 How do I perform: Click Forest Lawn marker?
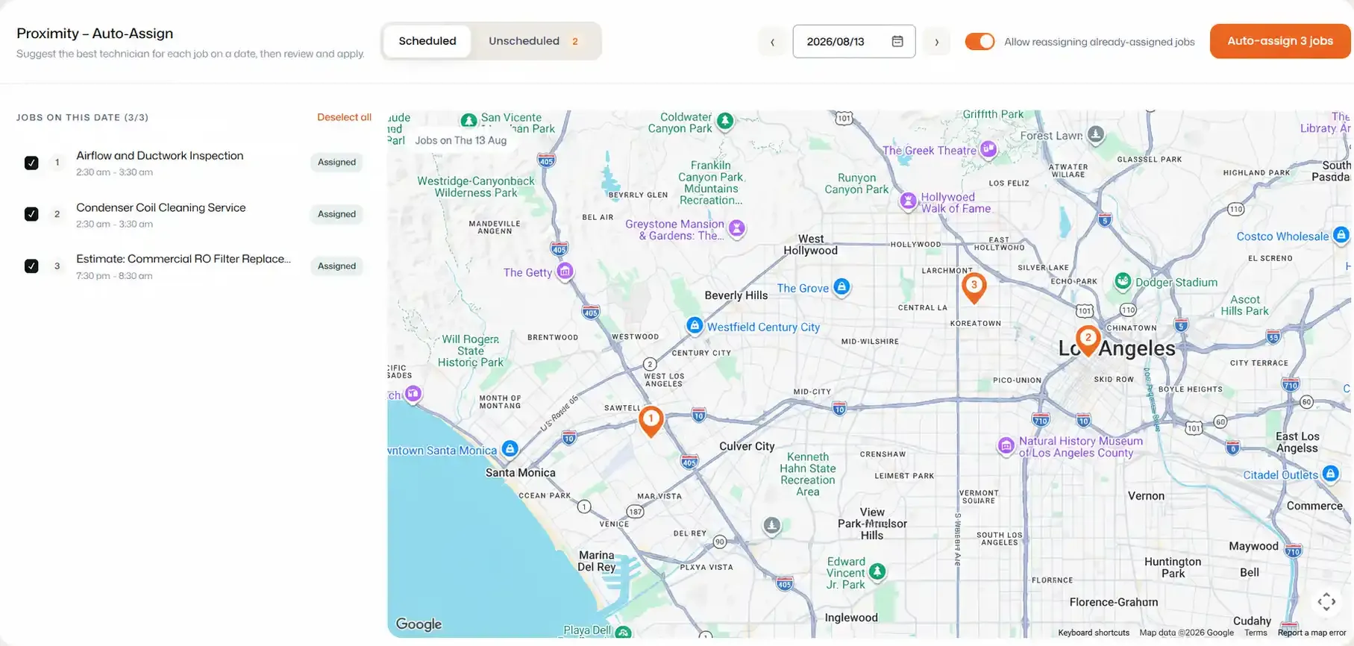point(1096,134)
